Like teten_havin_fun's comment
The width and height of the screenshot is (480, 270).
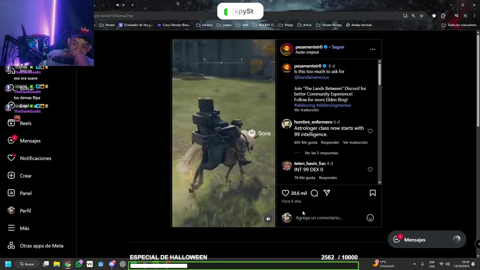pos(370,169)
